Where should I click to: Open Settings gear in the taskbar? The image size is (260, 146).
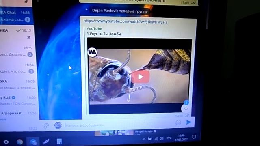(6, 142)
